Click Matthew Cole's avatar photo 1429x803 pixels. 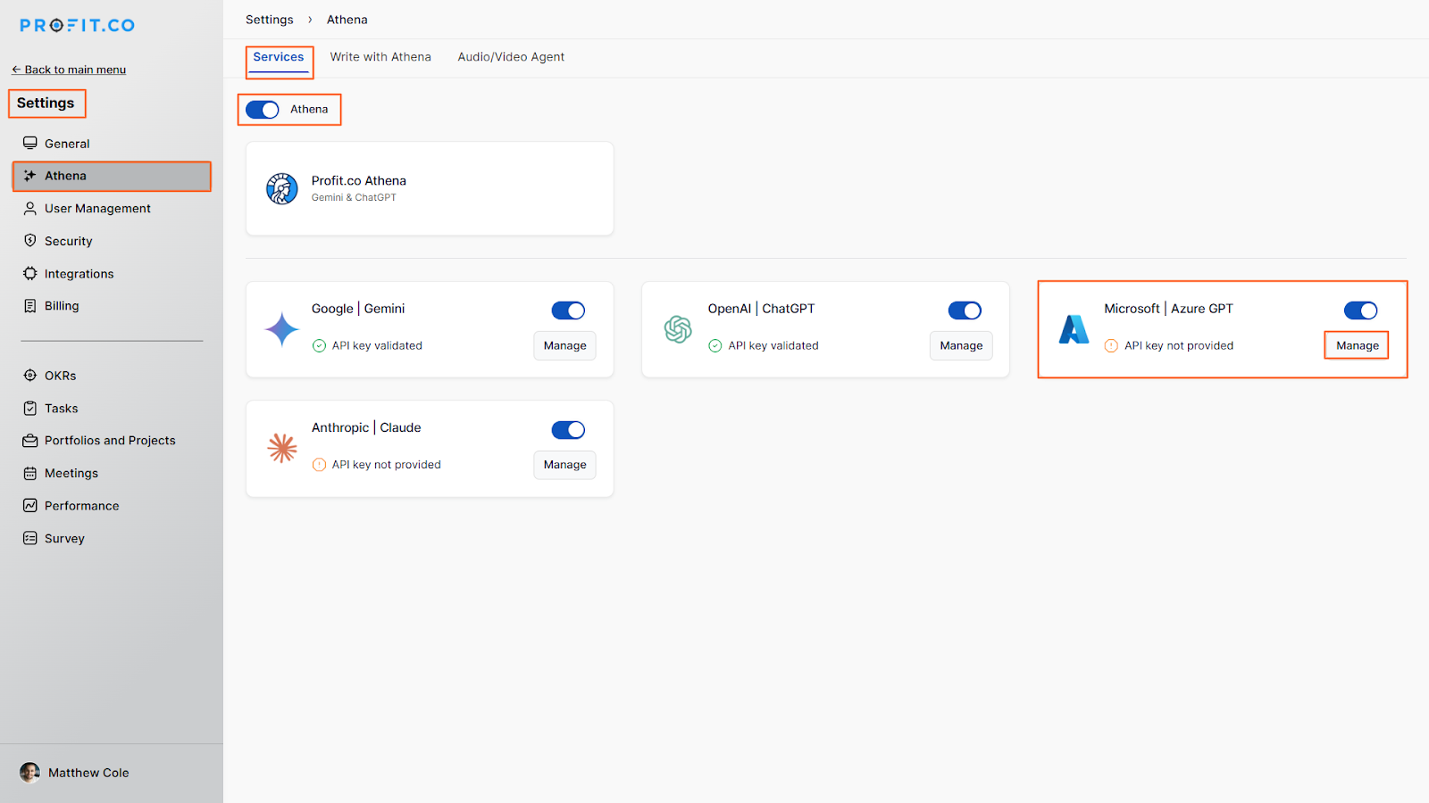tap(30, 773)
